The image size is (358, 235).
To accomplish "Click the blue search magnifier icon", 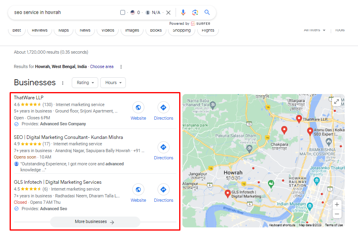I will [x=207, y=12].
